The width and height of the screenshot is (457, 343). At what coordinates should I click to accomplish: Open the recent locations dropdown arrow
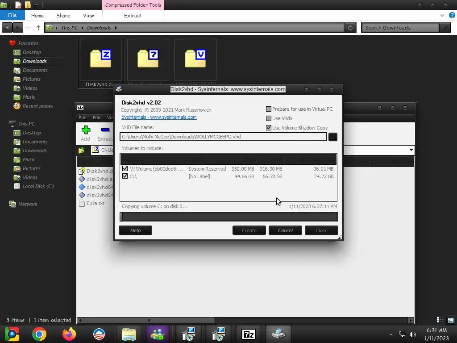pyautogui.click(x=28, y=28)
